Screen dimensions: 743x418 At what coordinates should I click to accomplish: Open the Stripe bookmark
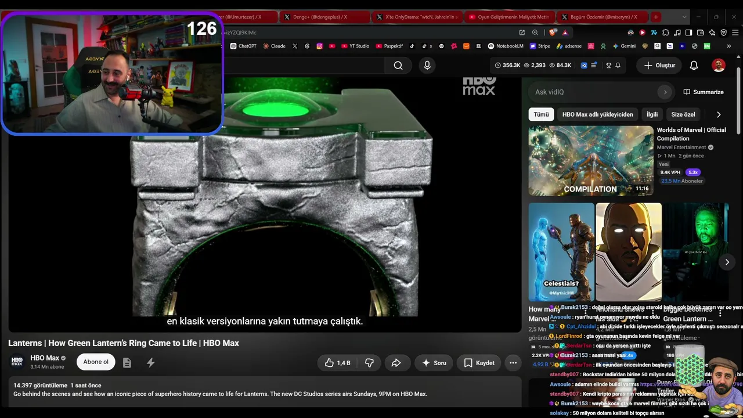540,46
